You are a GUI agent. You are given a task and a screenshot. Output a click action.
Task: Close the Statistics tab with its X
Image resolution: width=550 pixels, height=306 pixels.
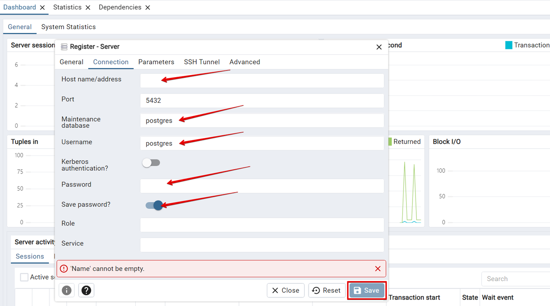88,8
